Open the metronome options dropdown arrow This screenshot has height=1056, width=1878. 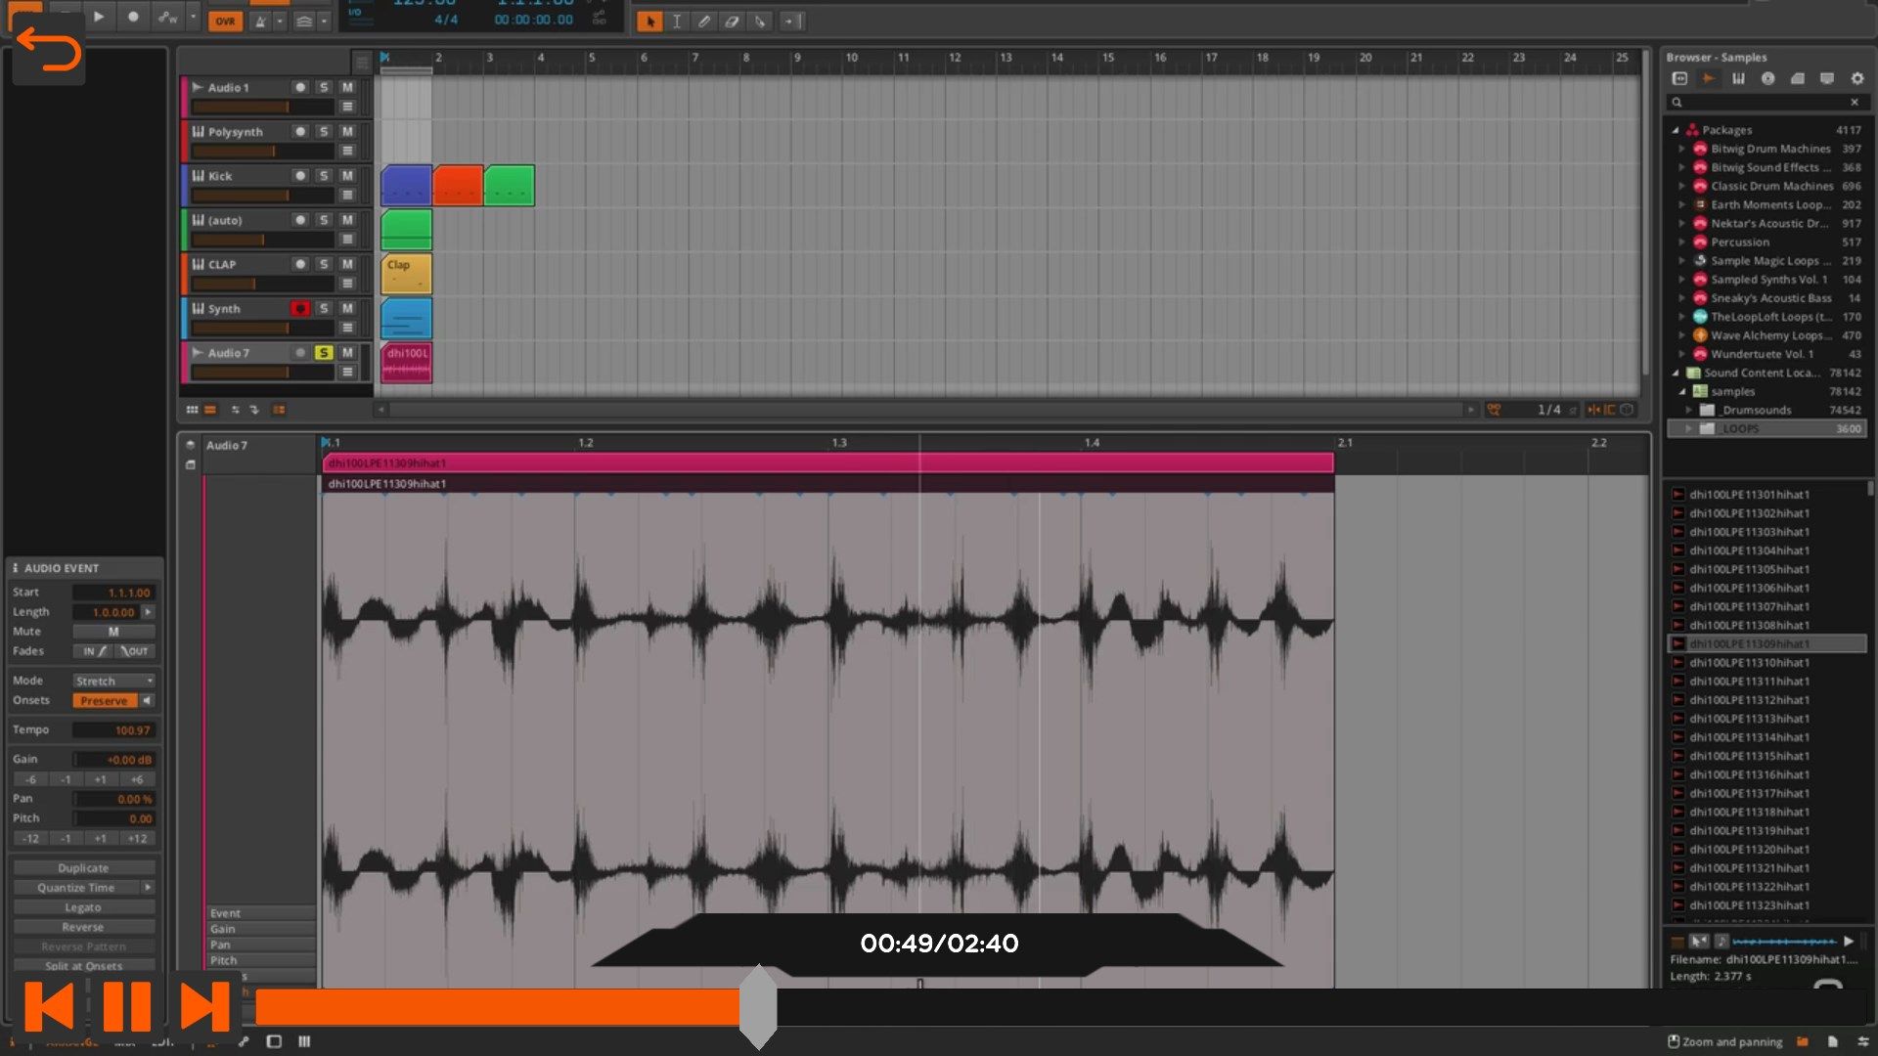tap(280, 21)
